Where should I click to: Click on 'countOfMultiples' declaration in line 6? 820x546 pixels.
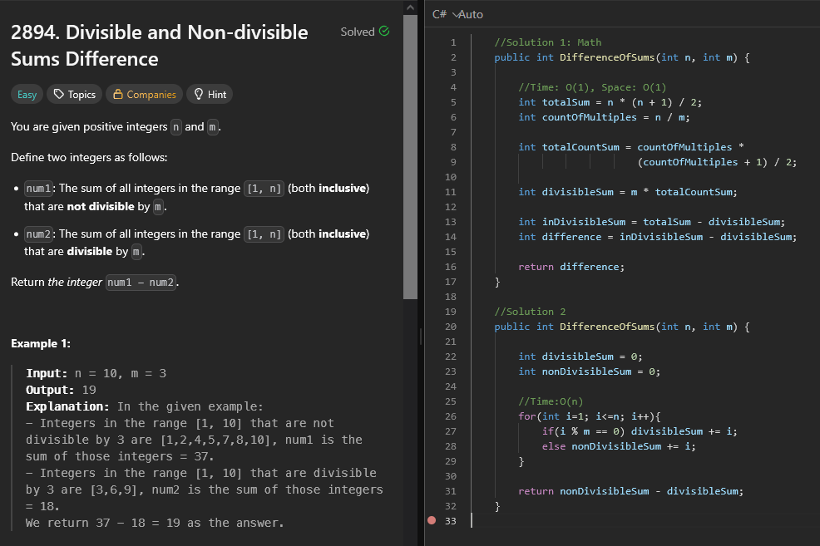(x=590, y=117)
